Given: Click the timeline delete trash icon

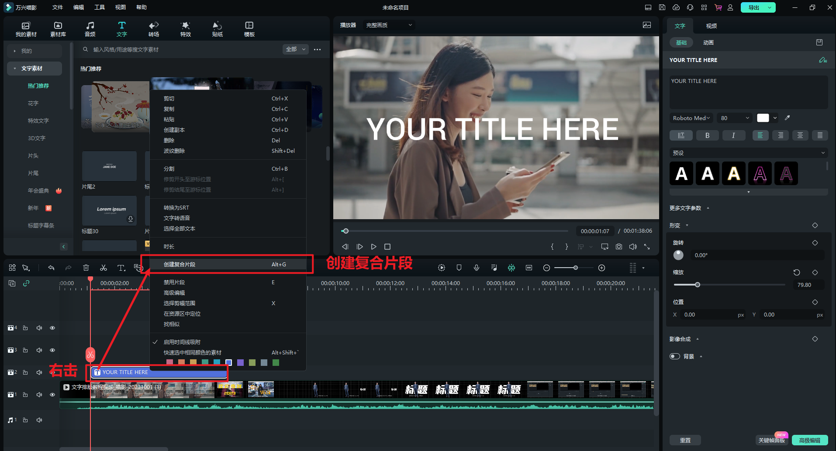Looking at the screenshot, I should click(x=86, y=268).
